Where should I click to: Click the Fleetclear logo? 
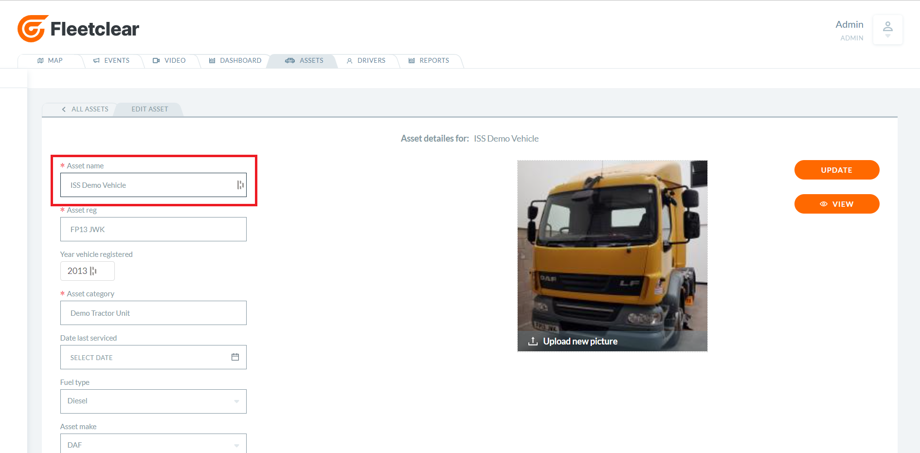tap(78, 28)
